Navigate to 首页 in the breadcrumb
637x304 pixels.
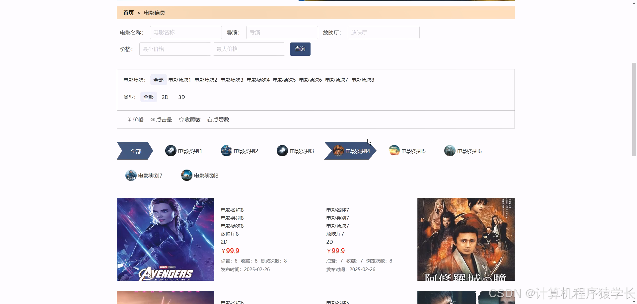(128, 13)
